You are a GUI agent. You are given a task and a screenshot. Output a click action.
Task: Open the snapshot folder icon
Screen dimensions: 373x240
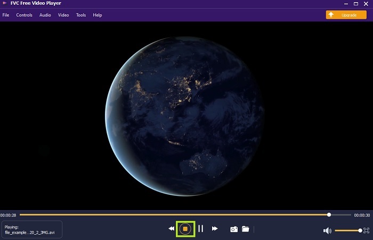246,229
